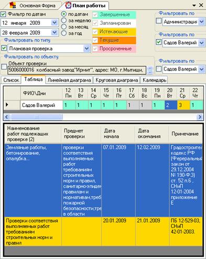Toggle the checked Садов Валерий filter checkbox
The height and width of the screenshot is (259, 206).
158,42
